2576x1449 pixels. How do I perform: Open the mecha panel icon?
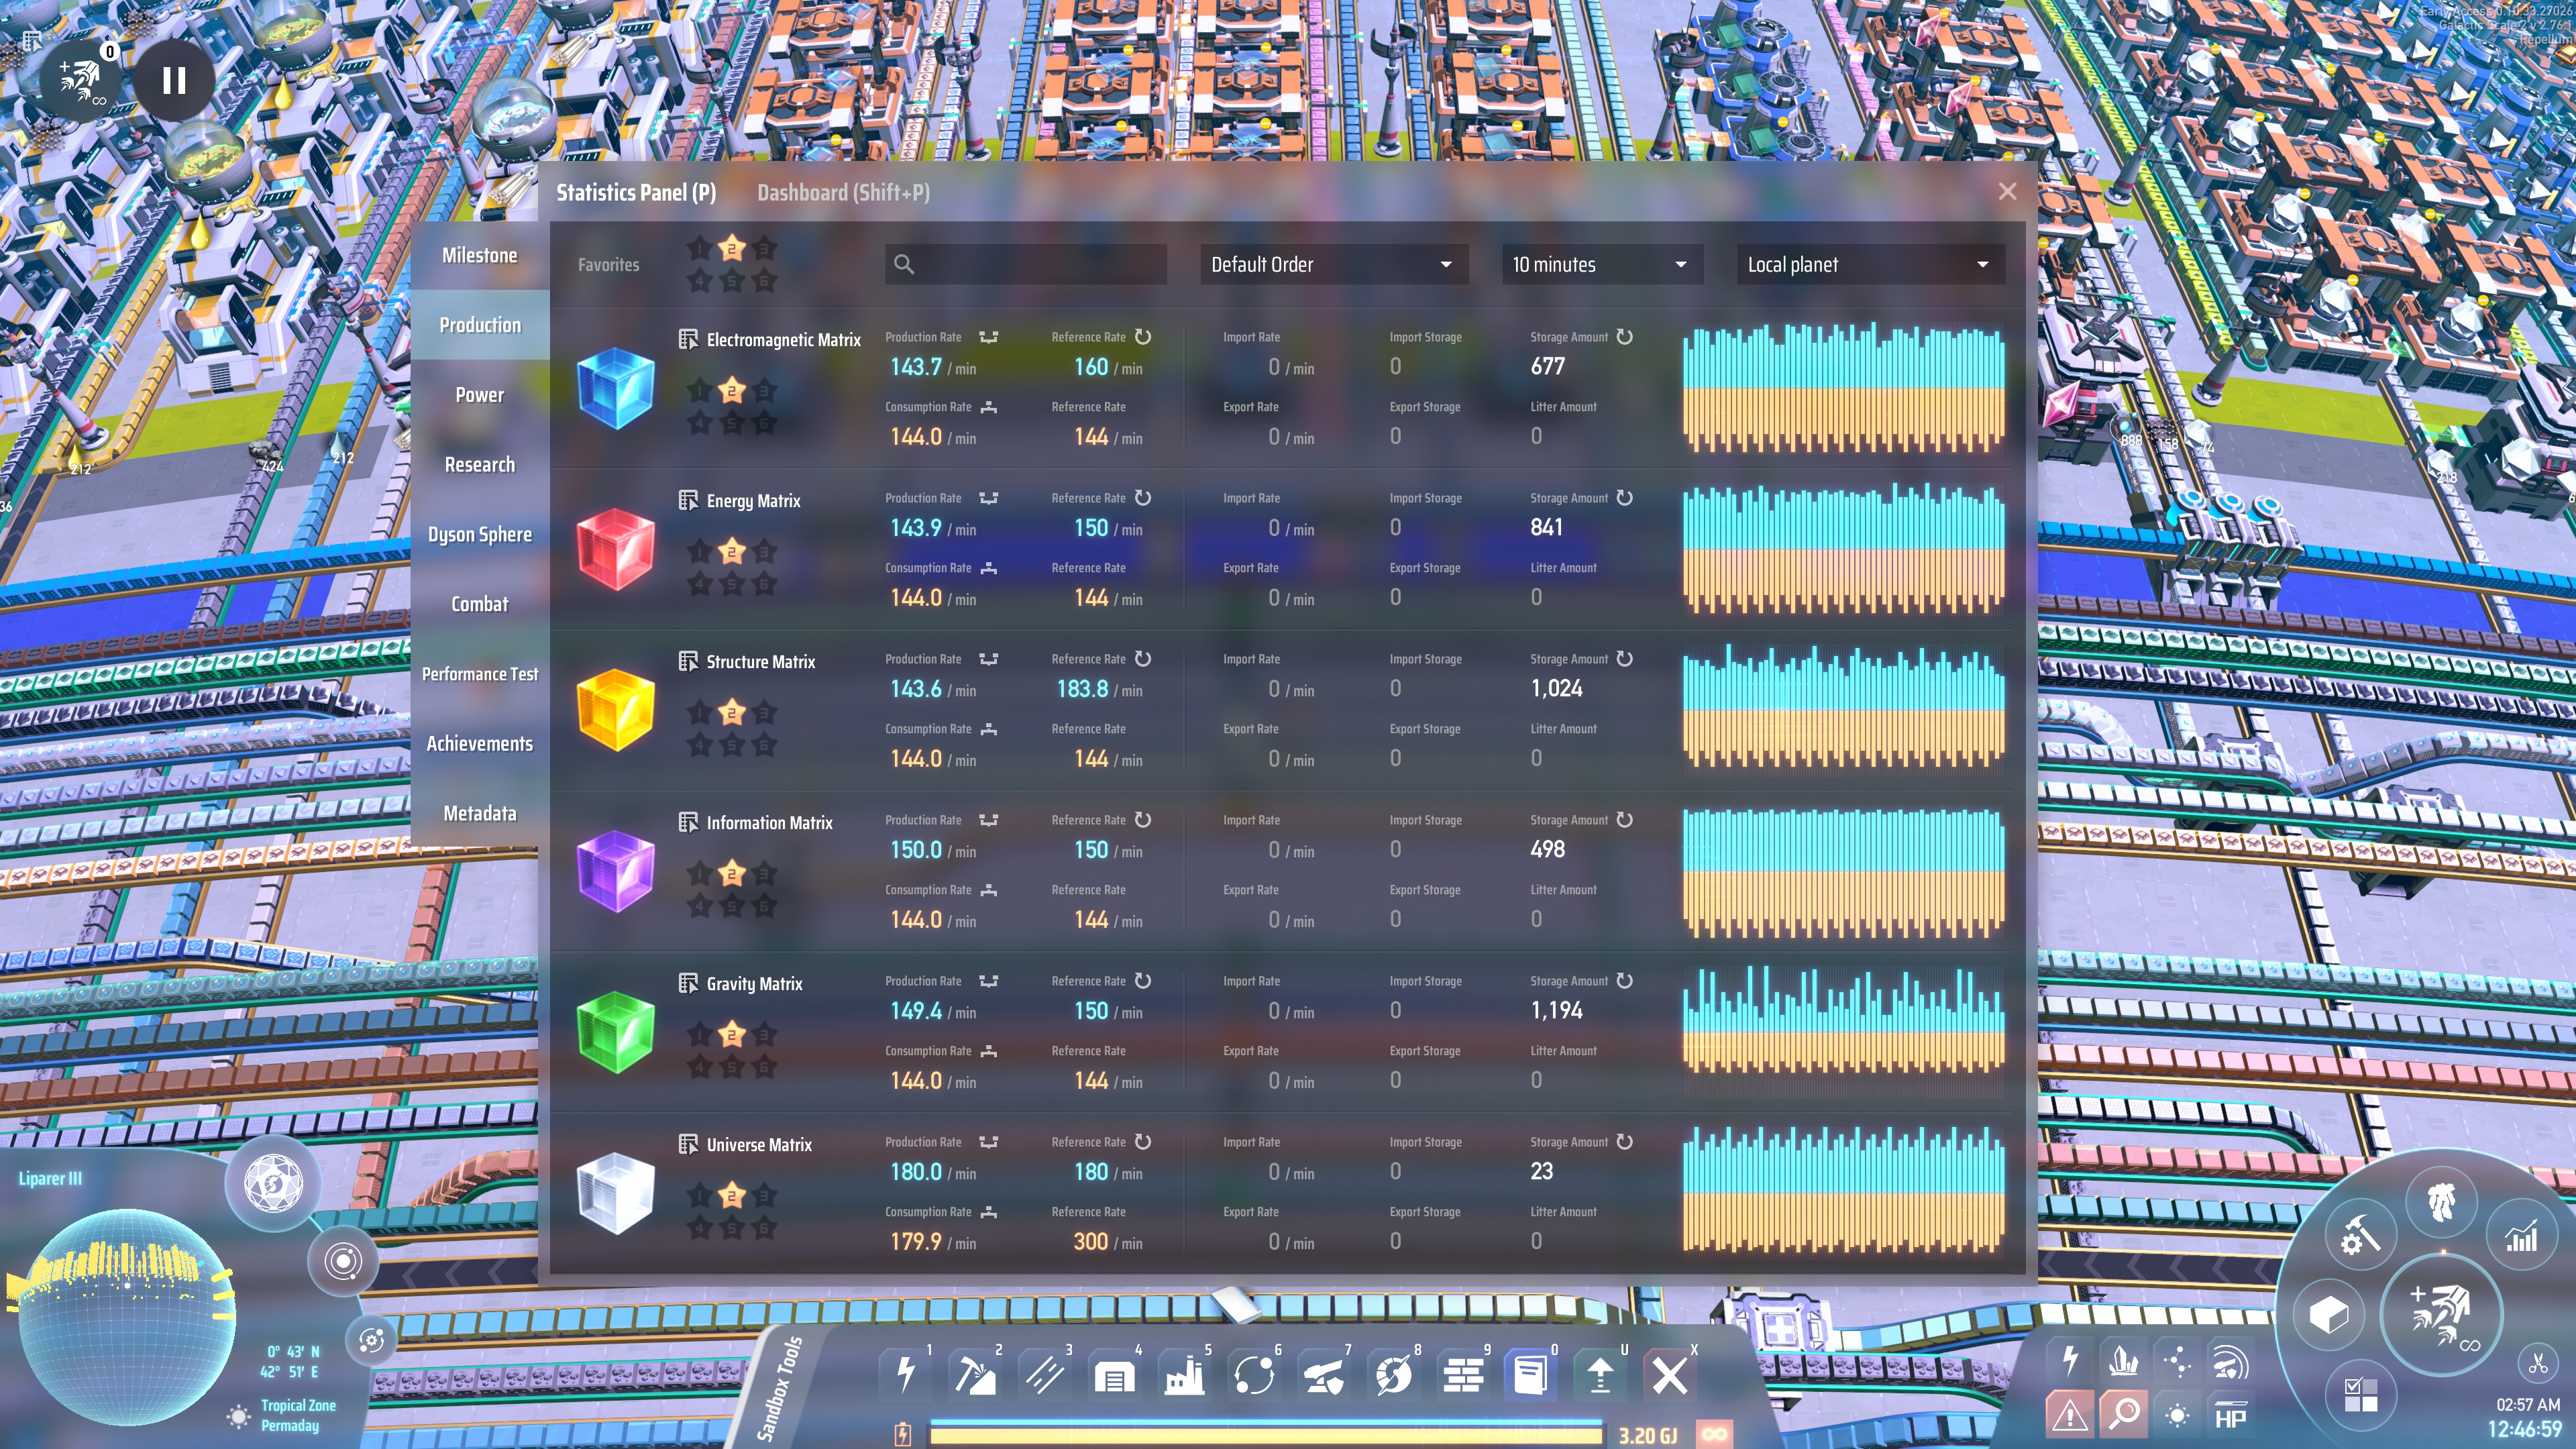(2441, 1201)
